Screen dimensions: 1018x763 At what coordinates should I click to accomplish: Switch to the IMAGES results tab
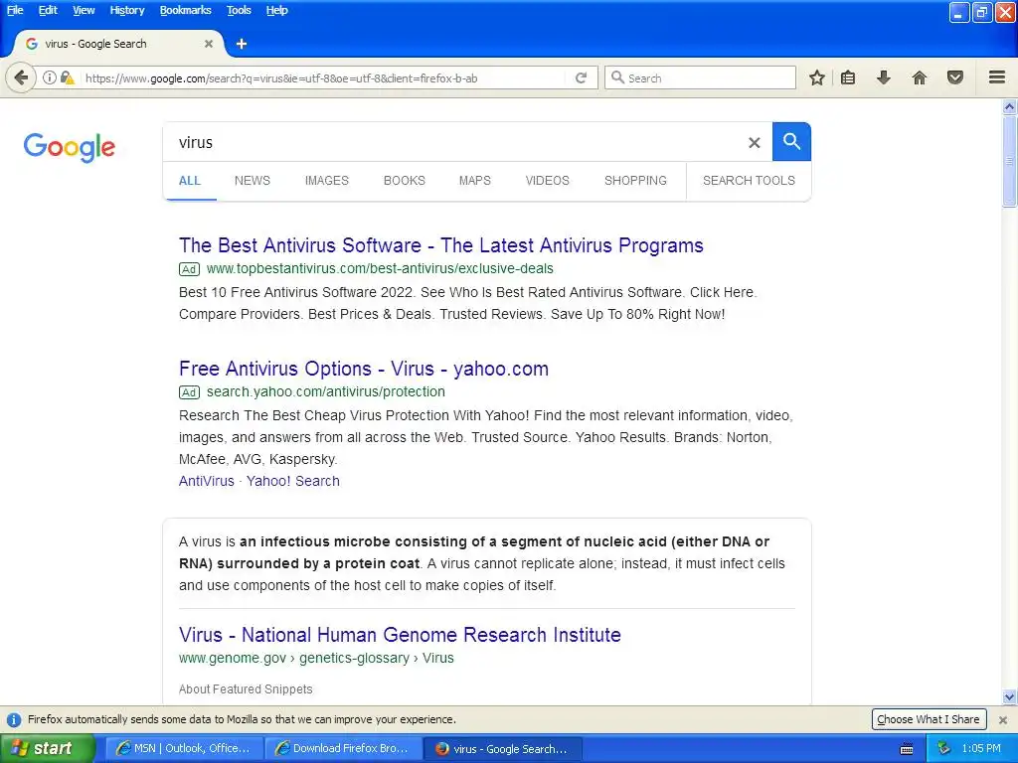(326, 181)
